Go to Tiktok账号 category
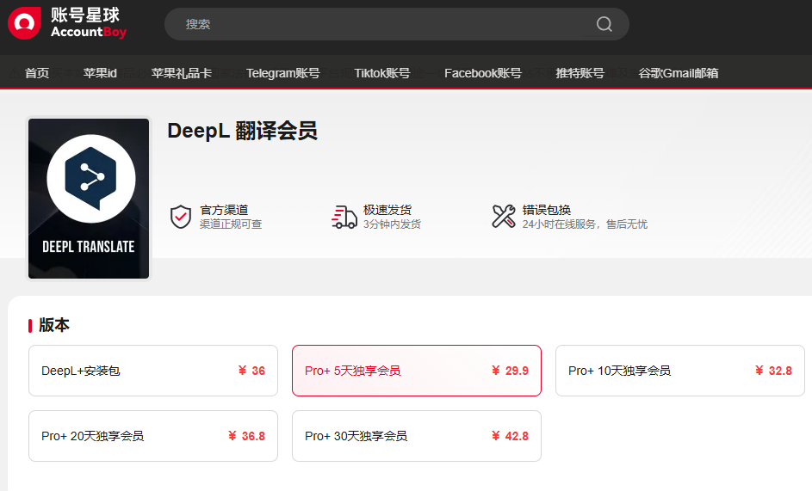This screenshot has height=491, width=812. [x=382, y=73]
